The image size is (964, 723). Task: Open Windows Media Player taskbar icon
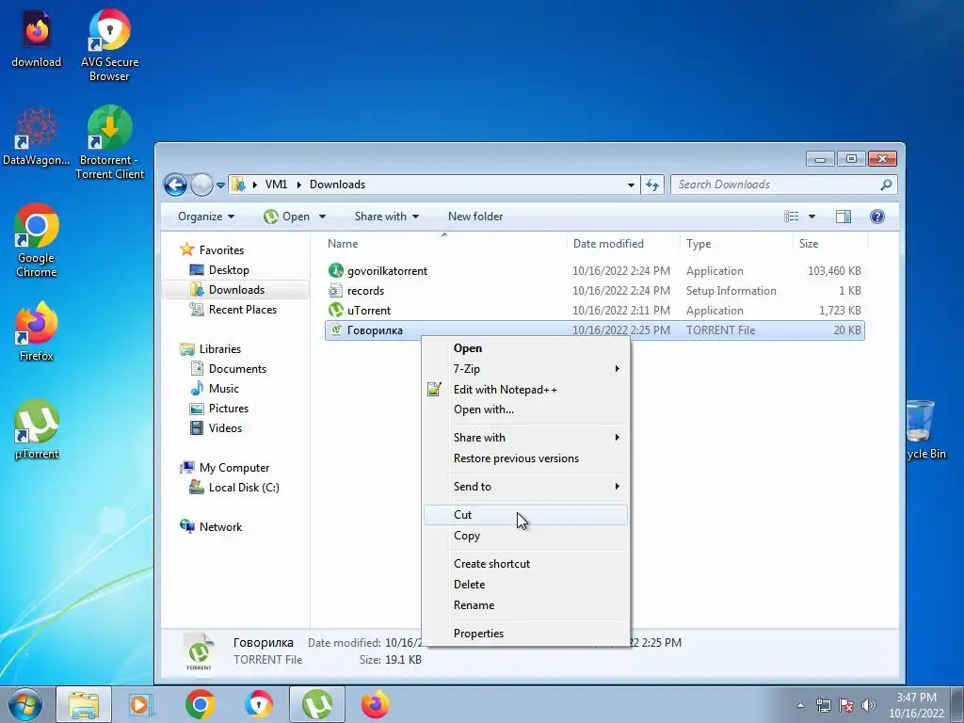tap(142, 704)
